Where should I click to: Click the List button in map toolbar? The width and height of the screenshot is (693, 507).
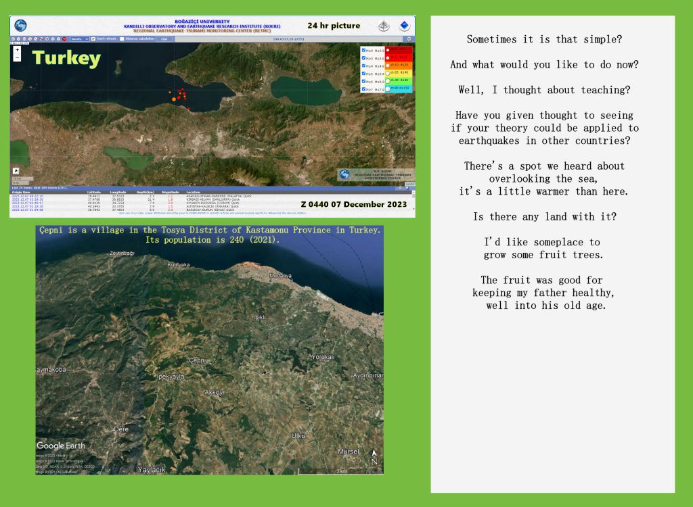pos(164,39)
